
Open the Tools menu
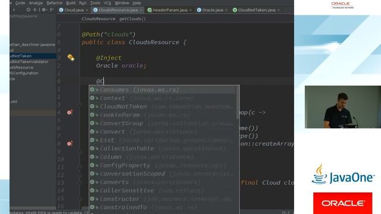pos(95,3)
